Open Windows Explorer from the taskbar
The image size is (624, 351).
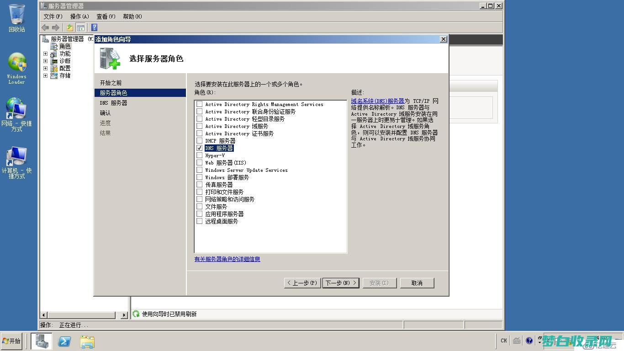(87, 341)
